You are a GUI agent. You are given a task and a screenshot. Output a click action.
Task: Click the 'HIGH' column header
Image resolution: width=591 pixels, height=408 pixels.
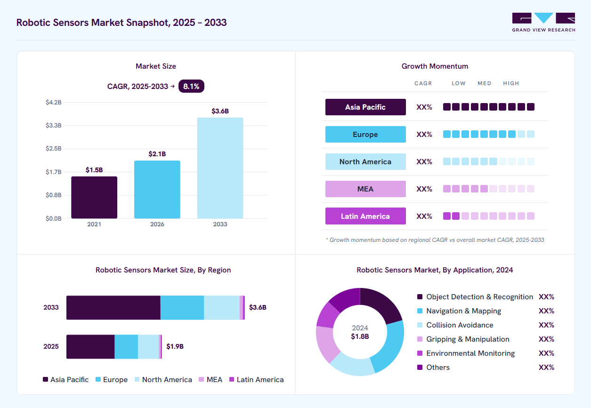point(511,83)
